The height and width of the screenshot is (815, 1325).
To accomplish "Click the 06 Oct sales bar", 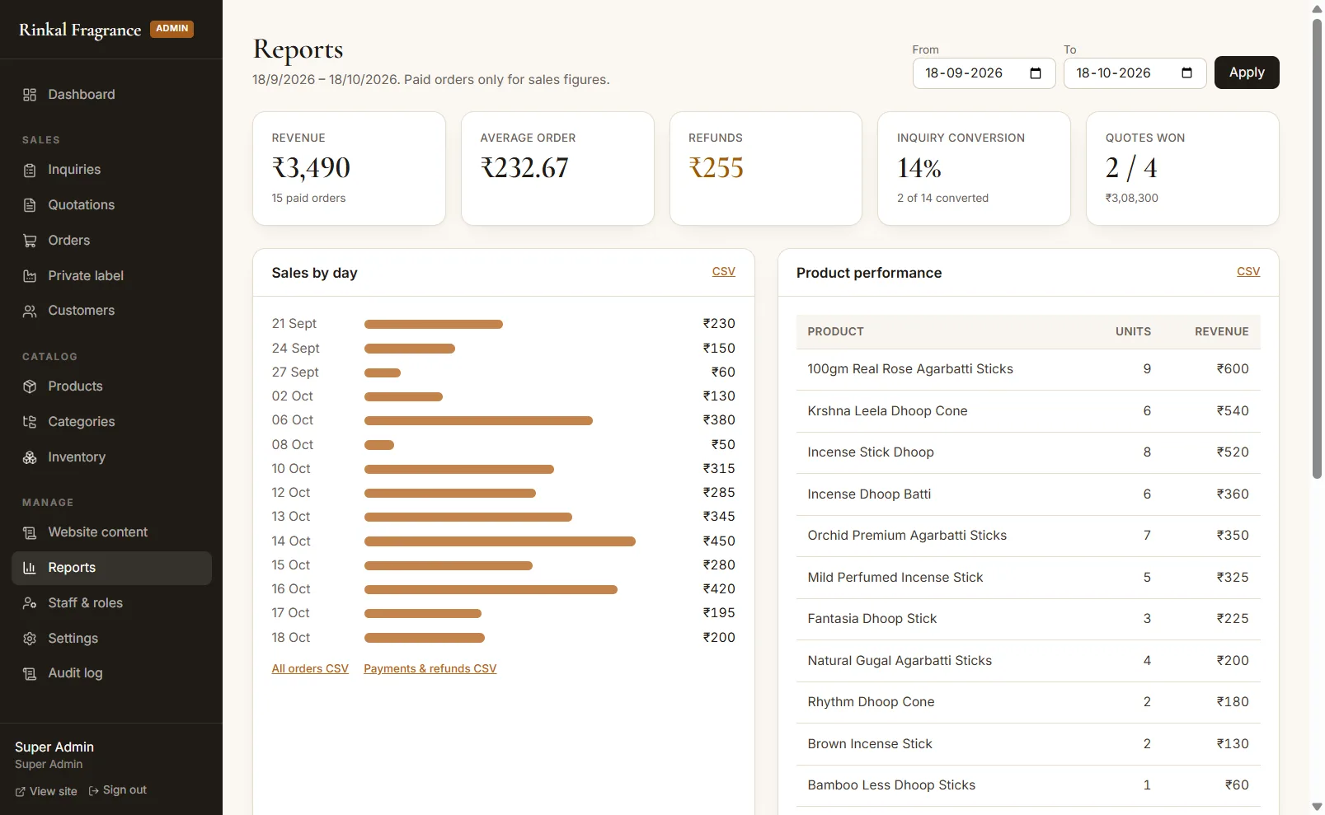I will 478,421.
